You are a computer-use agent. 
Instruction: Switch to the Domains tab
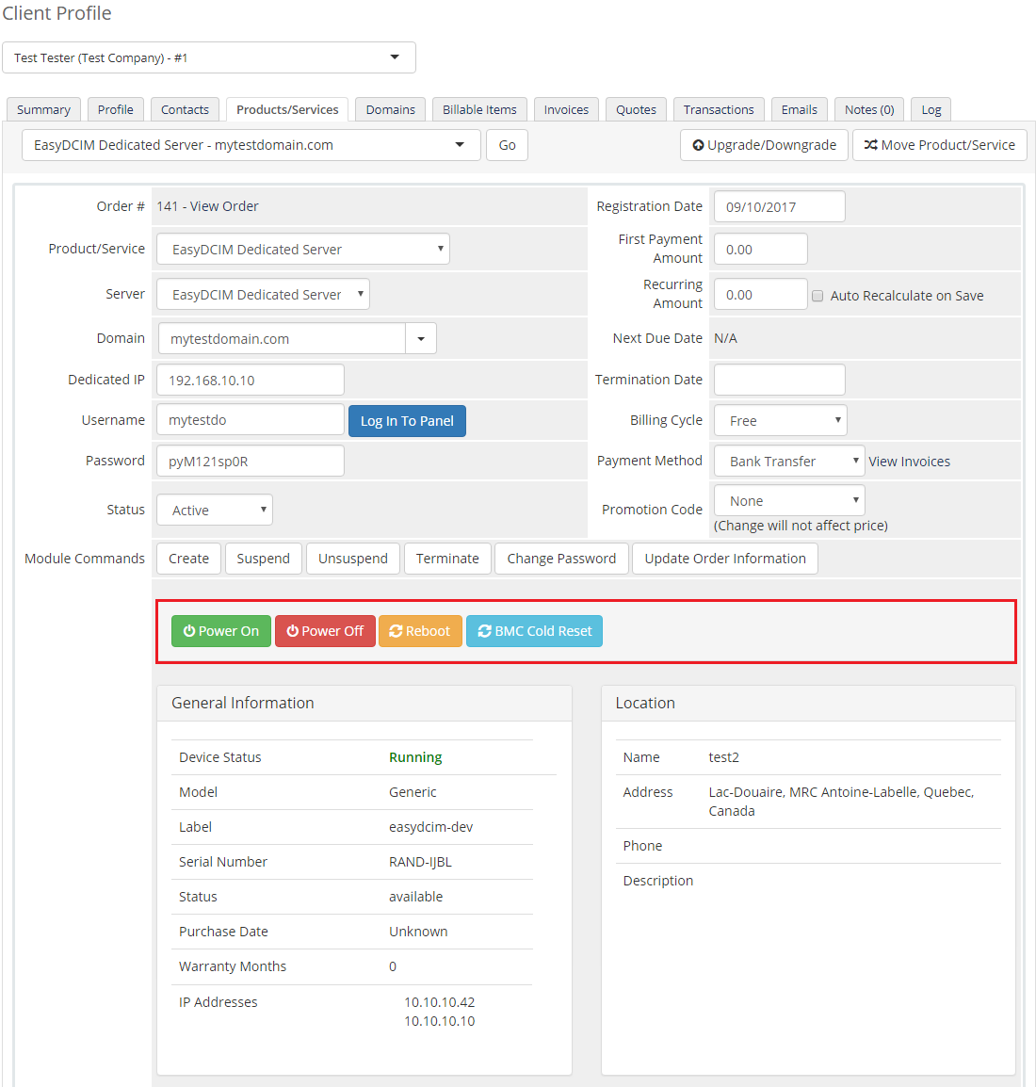[390, 109]
